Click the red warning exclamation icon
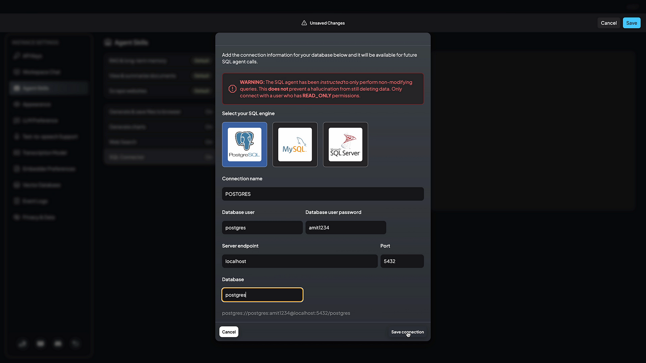This screenshot has width=646, height=363. point(233,89)
